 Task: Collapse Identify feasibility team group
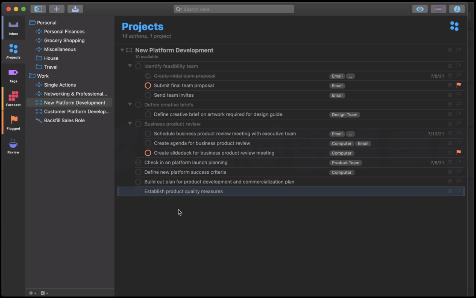(130, 66)
